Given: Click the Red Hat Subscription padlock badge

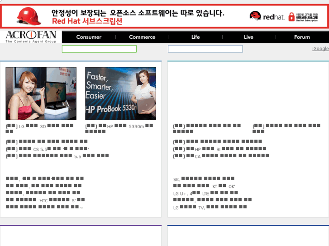Looking at the screenshot, I should (x=303, y=17).
